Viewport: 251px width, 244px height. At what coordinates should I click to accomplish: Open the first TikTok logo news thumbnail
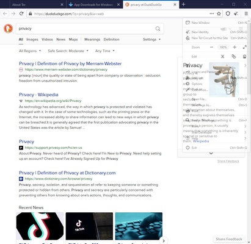point(40,226)
